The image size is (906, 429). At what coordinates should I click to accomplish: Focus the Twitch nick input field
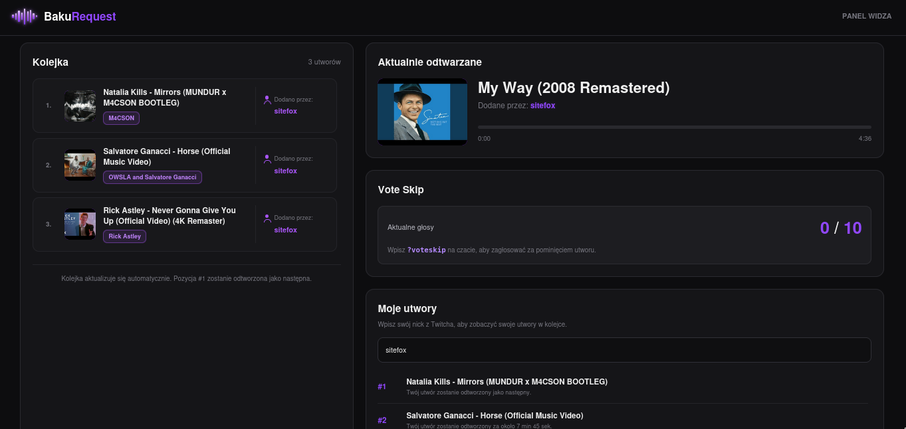(x=624, y=350)
